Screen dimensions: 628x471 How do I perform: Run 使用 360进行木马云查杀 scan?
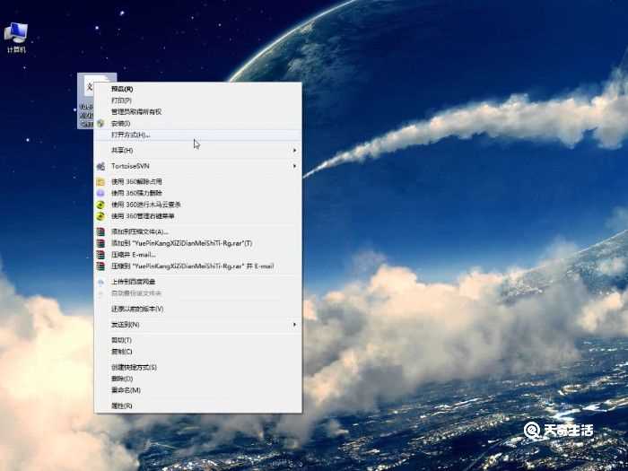(198, 205)
